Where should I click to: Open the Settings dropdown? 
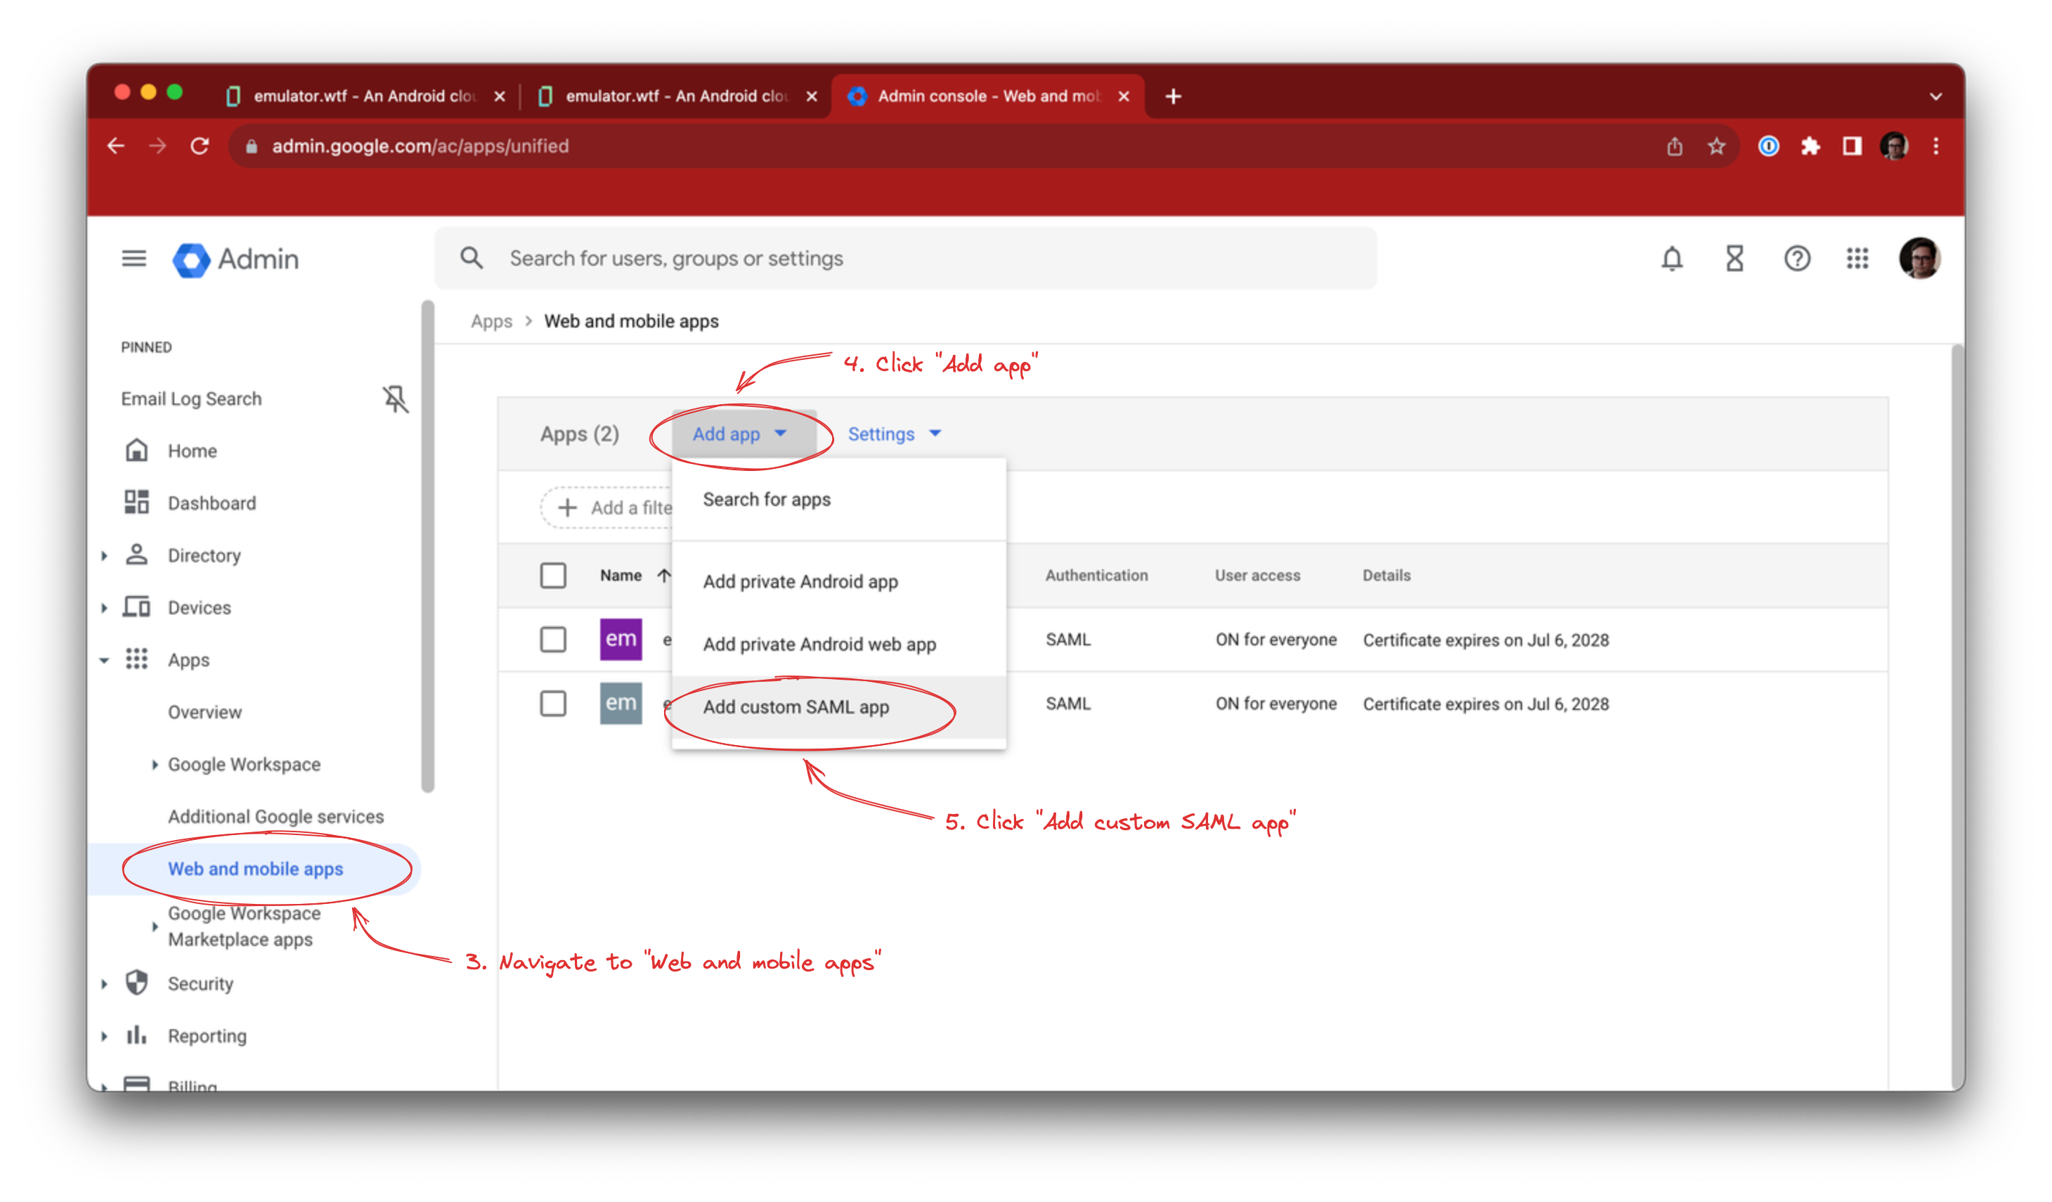tap(893, 434)
